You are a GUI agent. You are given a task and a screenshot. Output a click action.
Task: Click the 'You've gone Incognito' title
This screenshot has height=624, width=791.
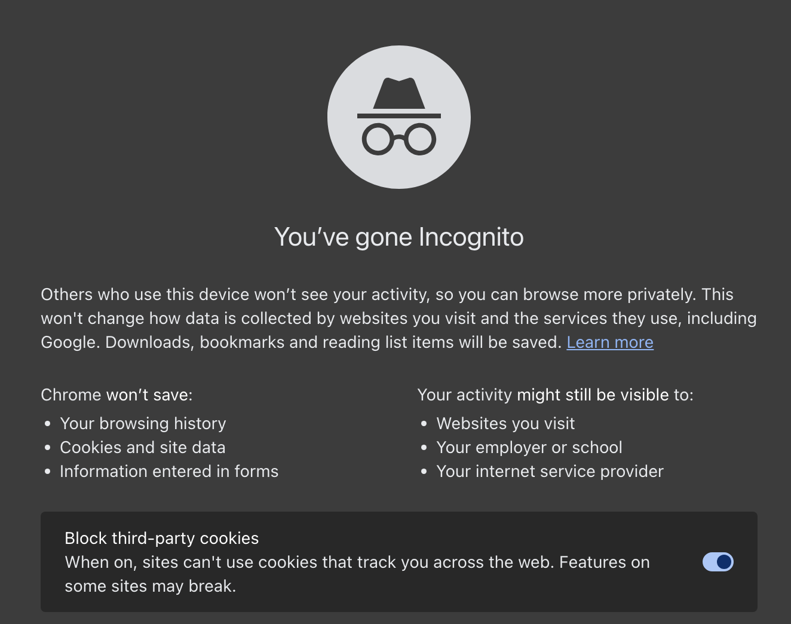398,237
